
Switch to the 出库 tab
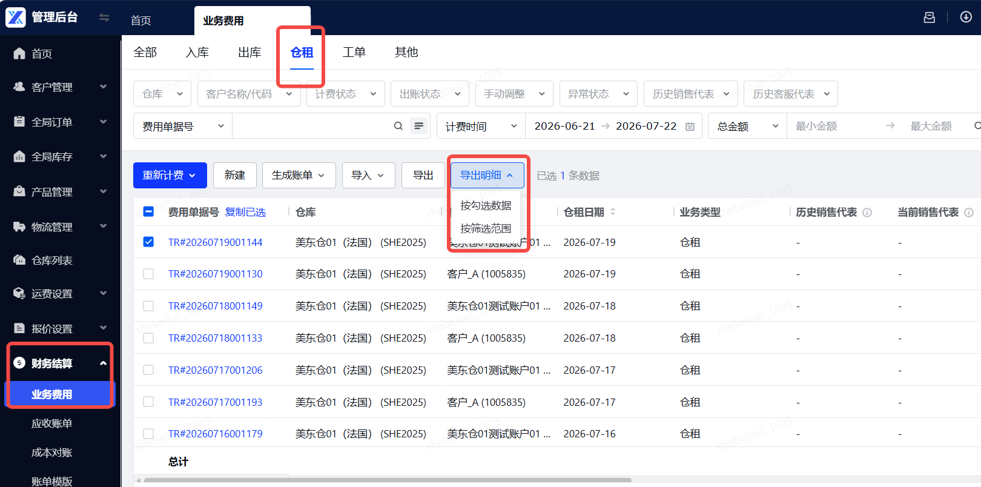click(249, 52)
